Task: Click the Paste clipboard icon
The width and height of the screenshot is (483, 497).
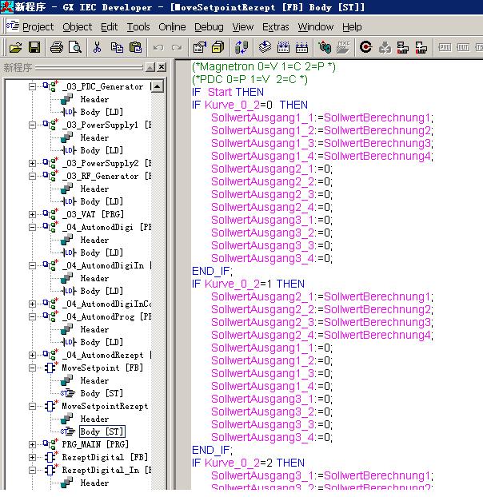Action: [135, 48]
